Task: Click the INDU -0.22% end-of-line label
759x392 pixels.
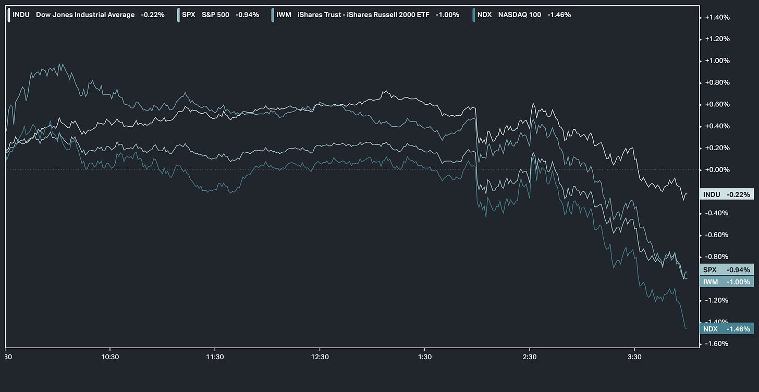Action: pyautogui.click(x=726, y=194)
